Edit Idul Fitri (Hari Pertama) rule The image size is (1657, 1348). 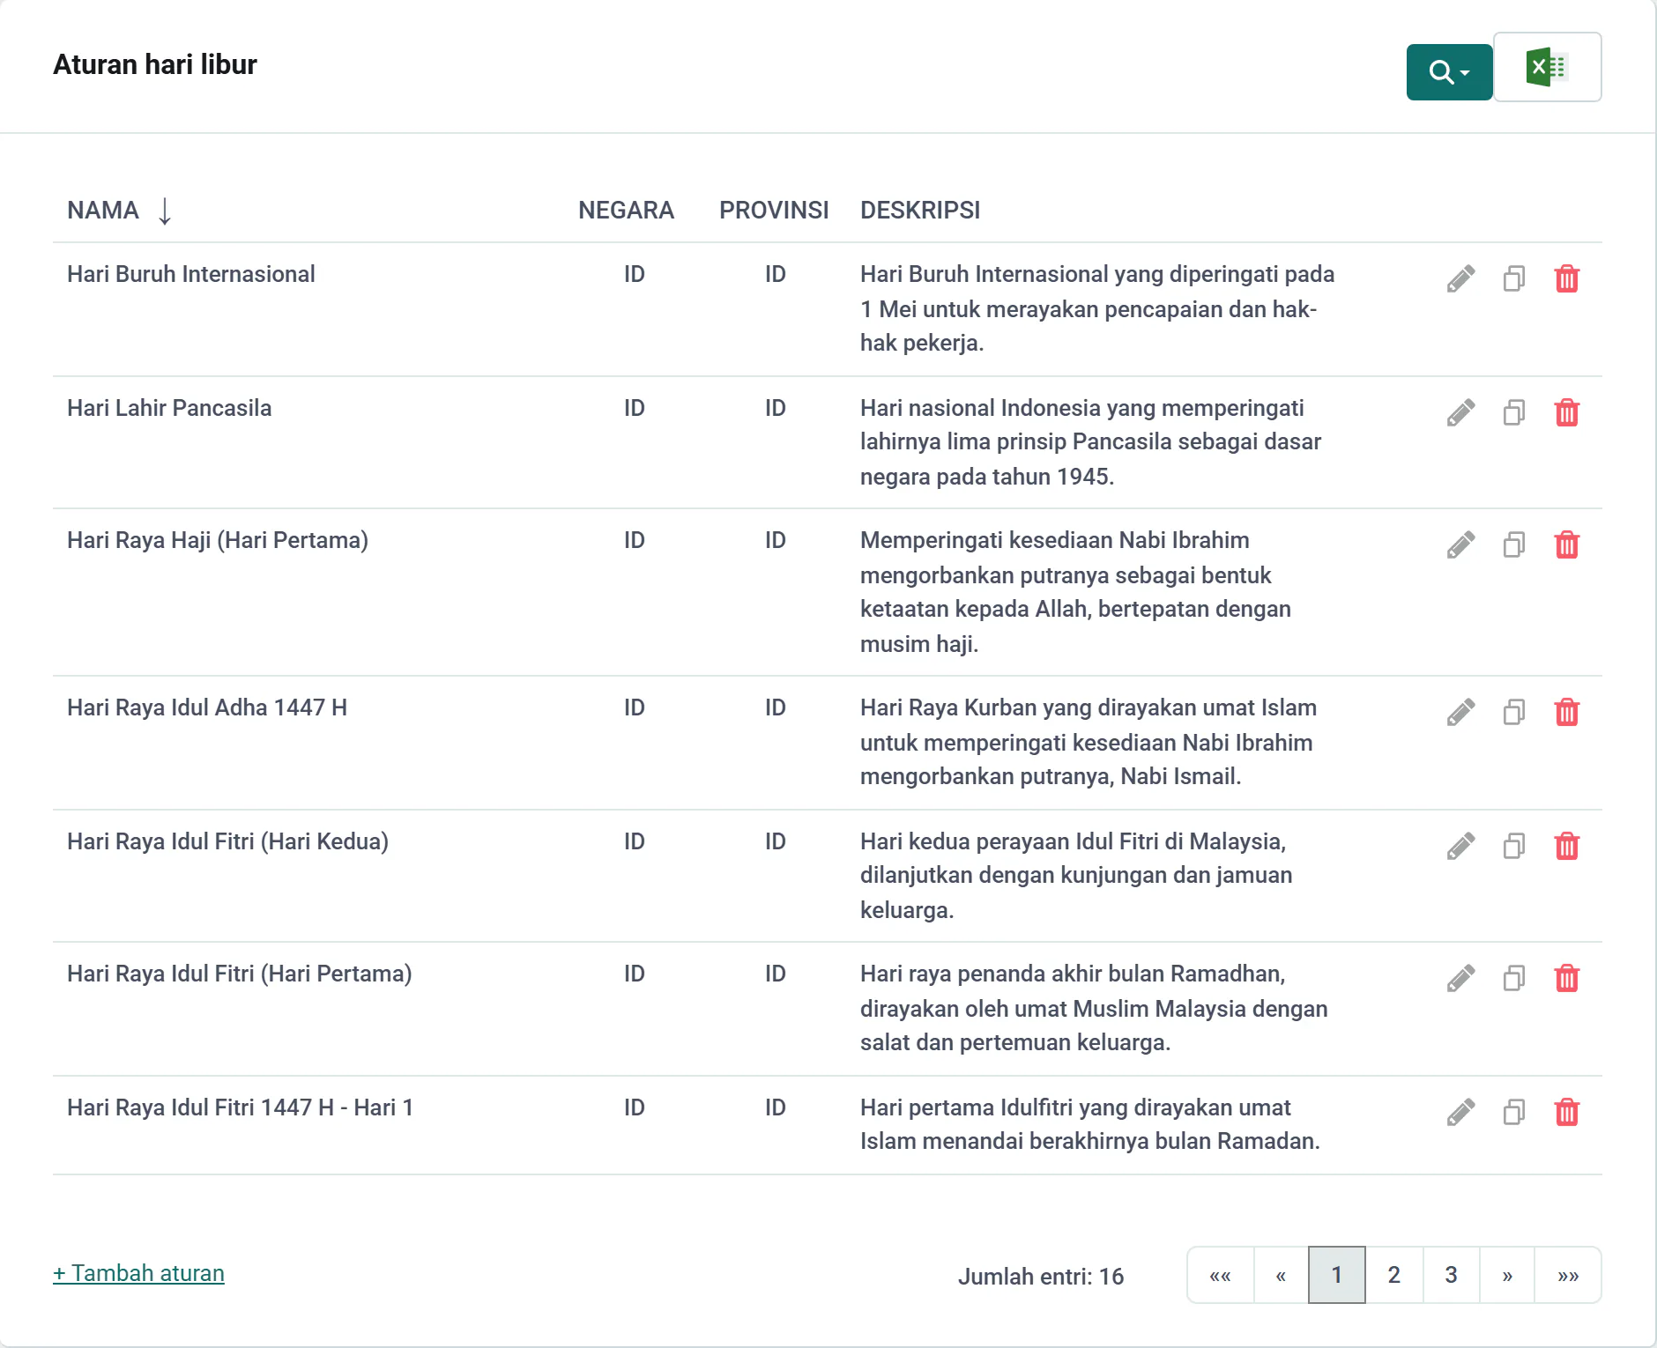coord(1460,978)
